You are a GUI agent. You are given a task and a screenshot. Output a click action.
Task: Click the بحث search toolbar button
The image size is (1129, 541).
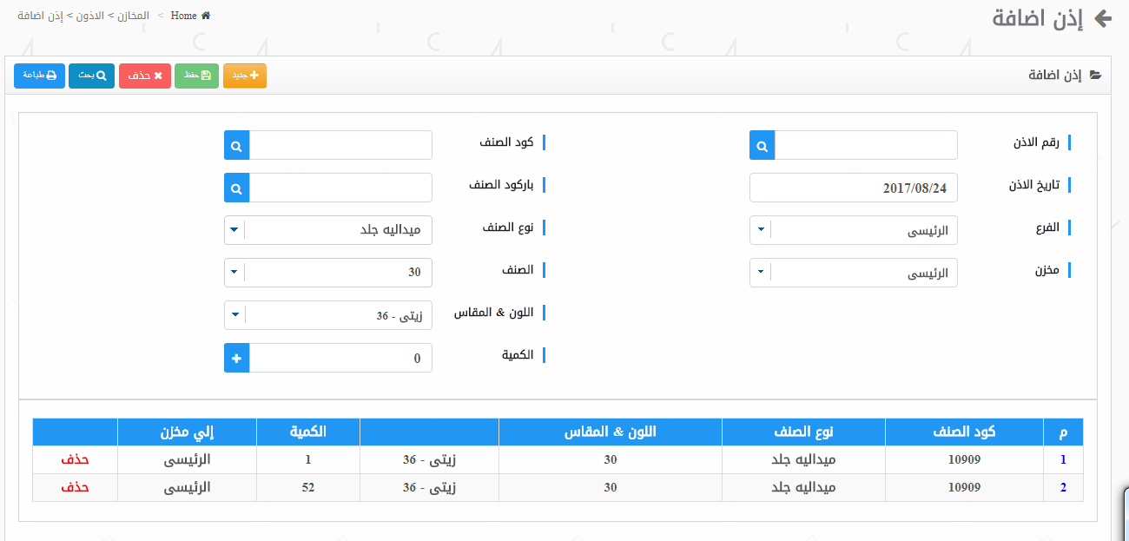[92, 76]
